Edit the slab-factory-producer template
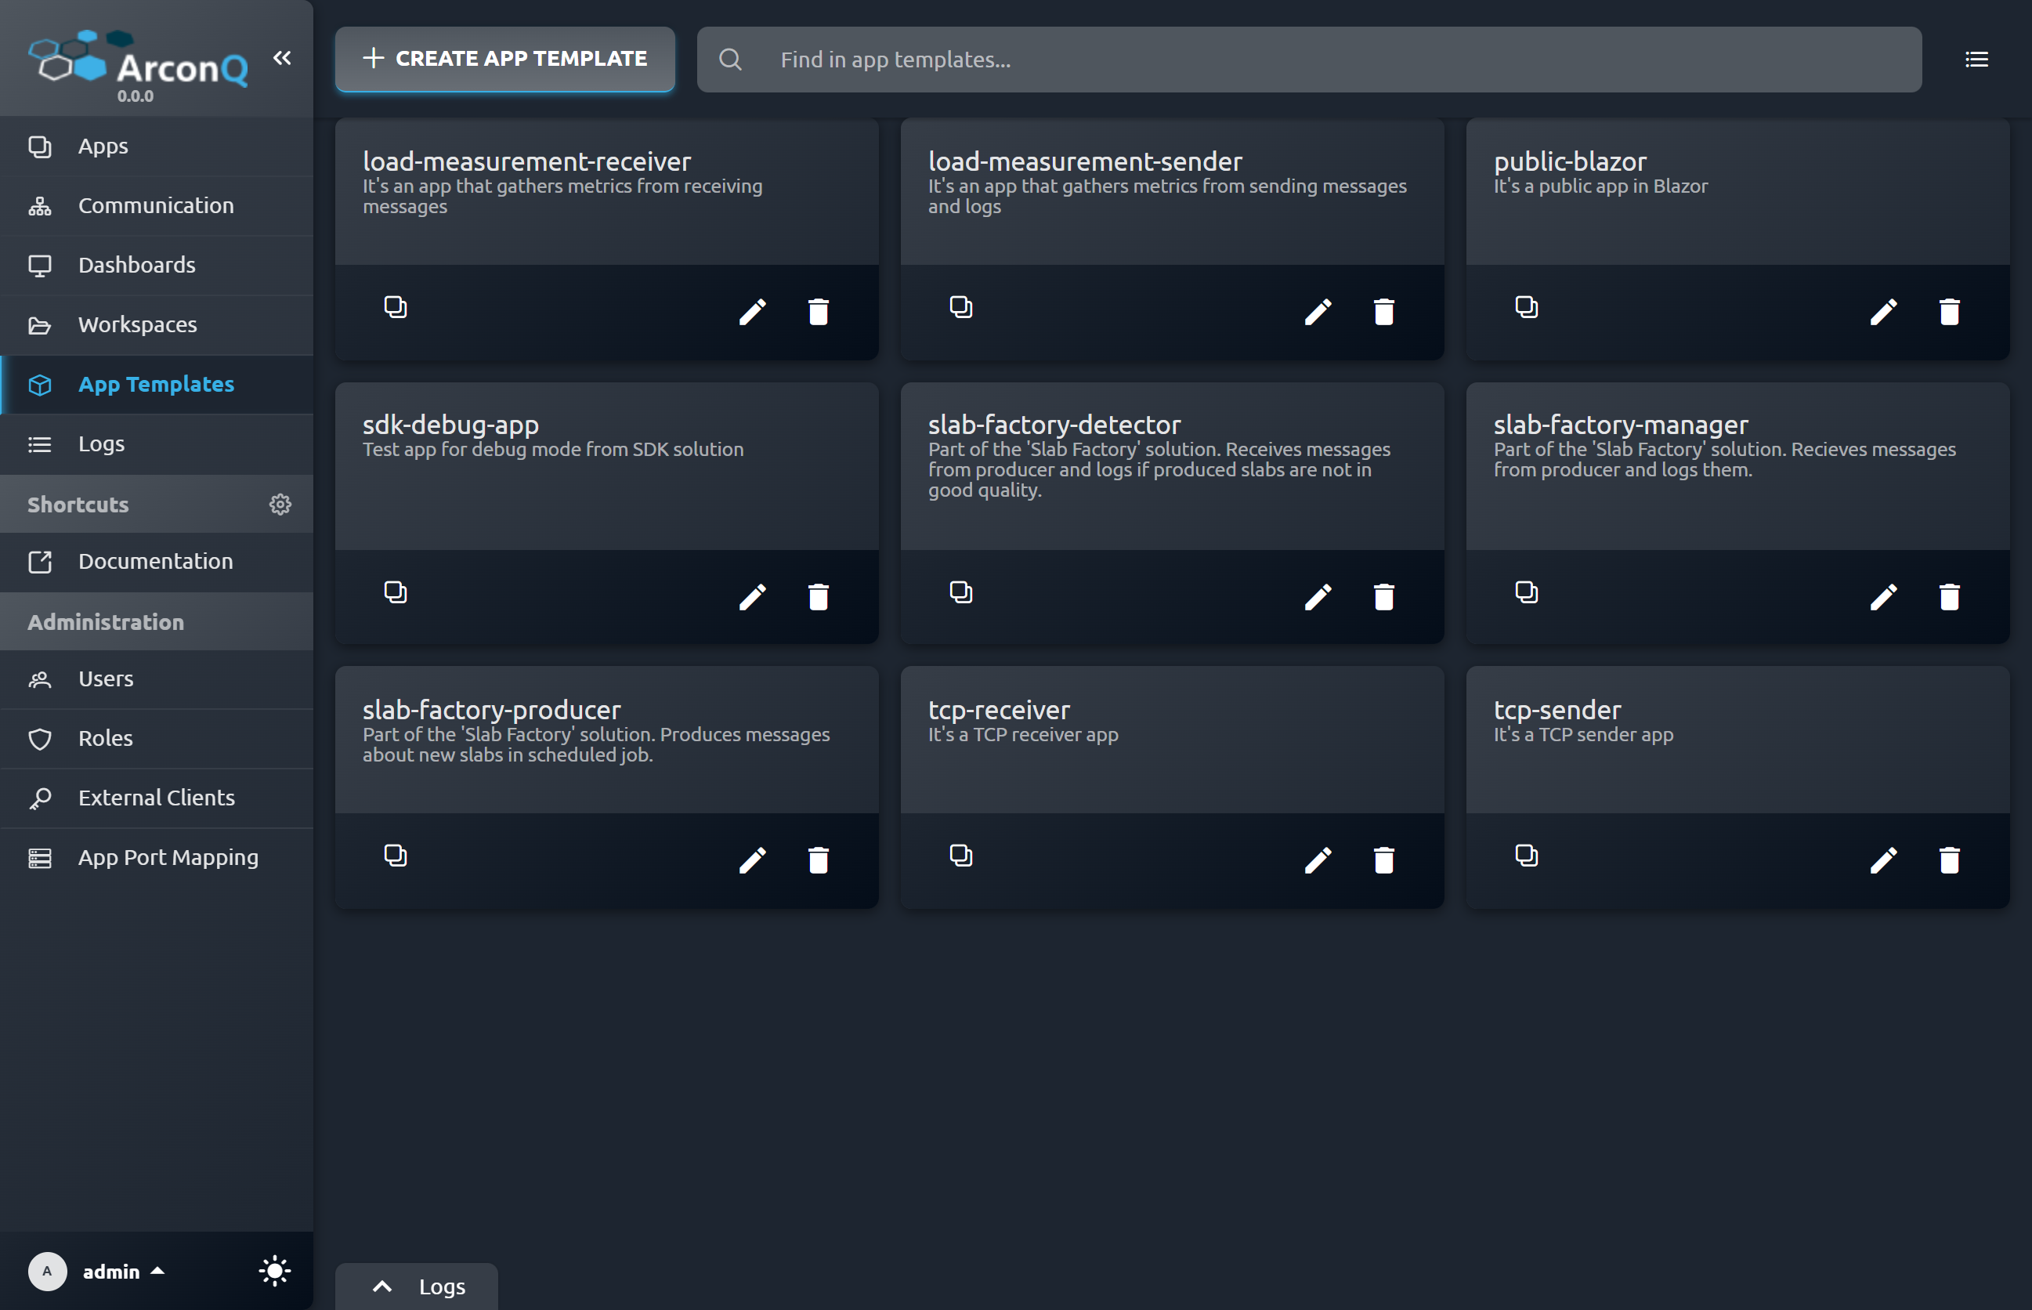This screenshot has width=2032, height=1310. click(752, 860)
